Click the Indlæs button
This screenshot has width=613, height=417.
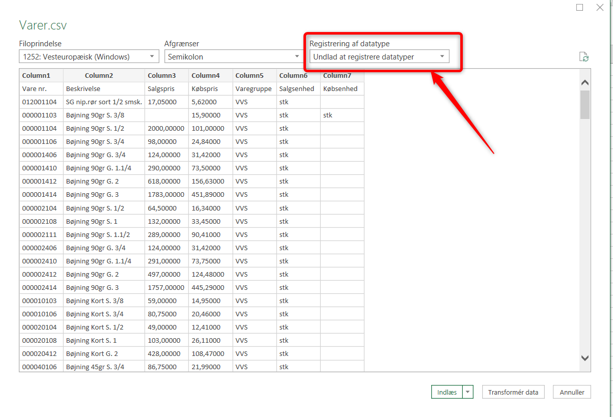(x=447, y=392)
